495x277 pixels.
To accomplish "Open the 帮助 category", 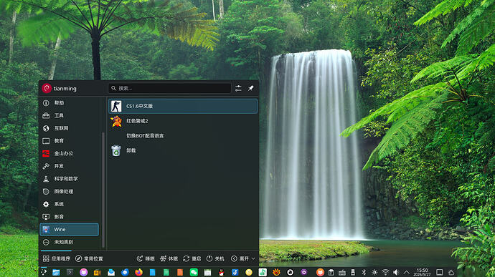I will tap(69, 103).
